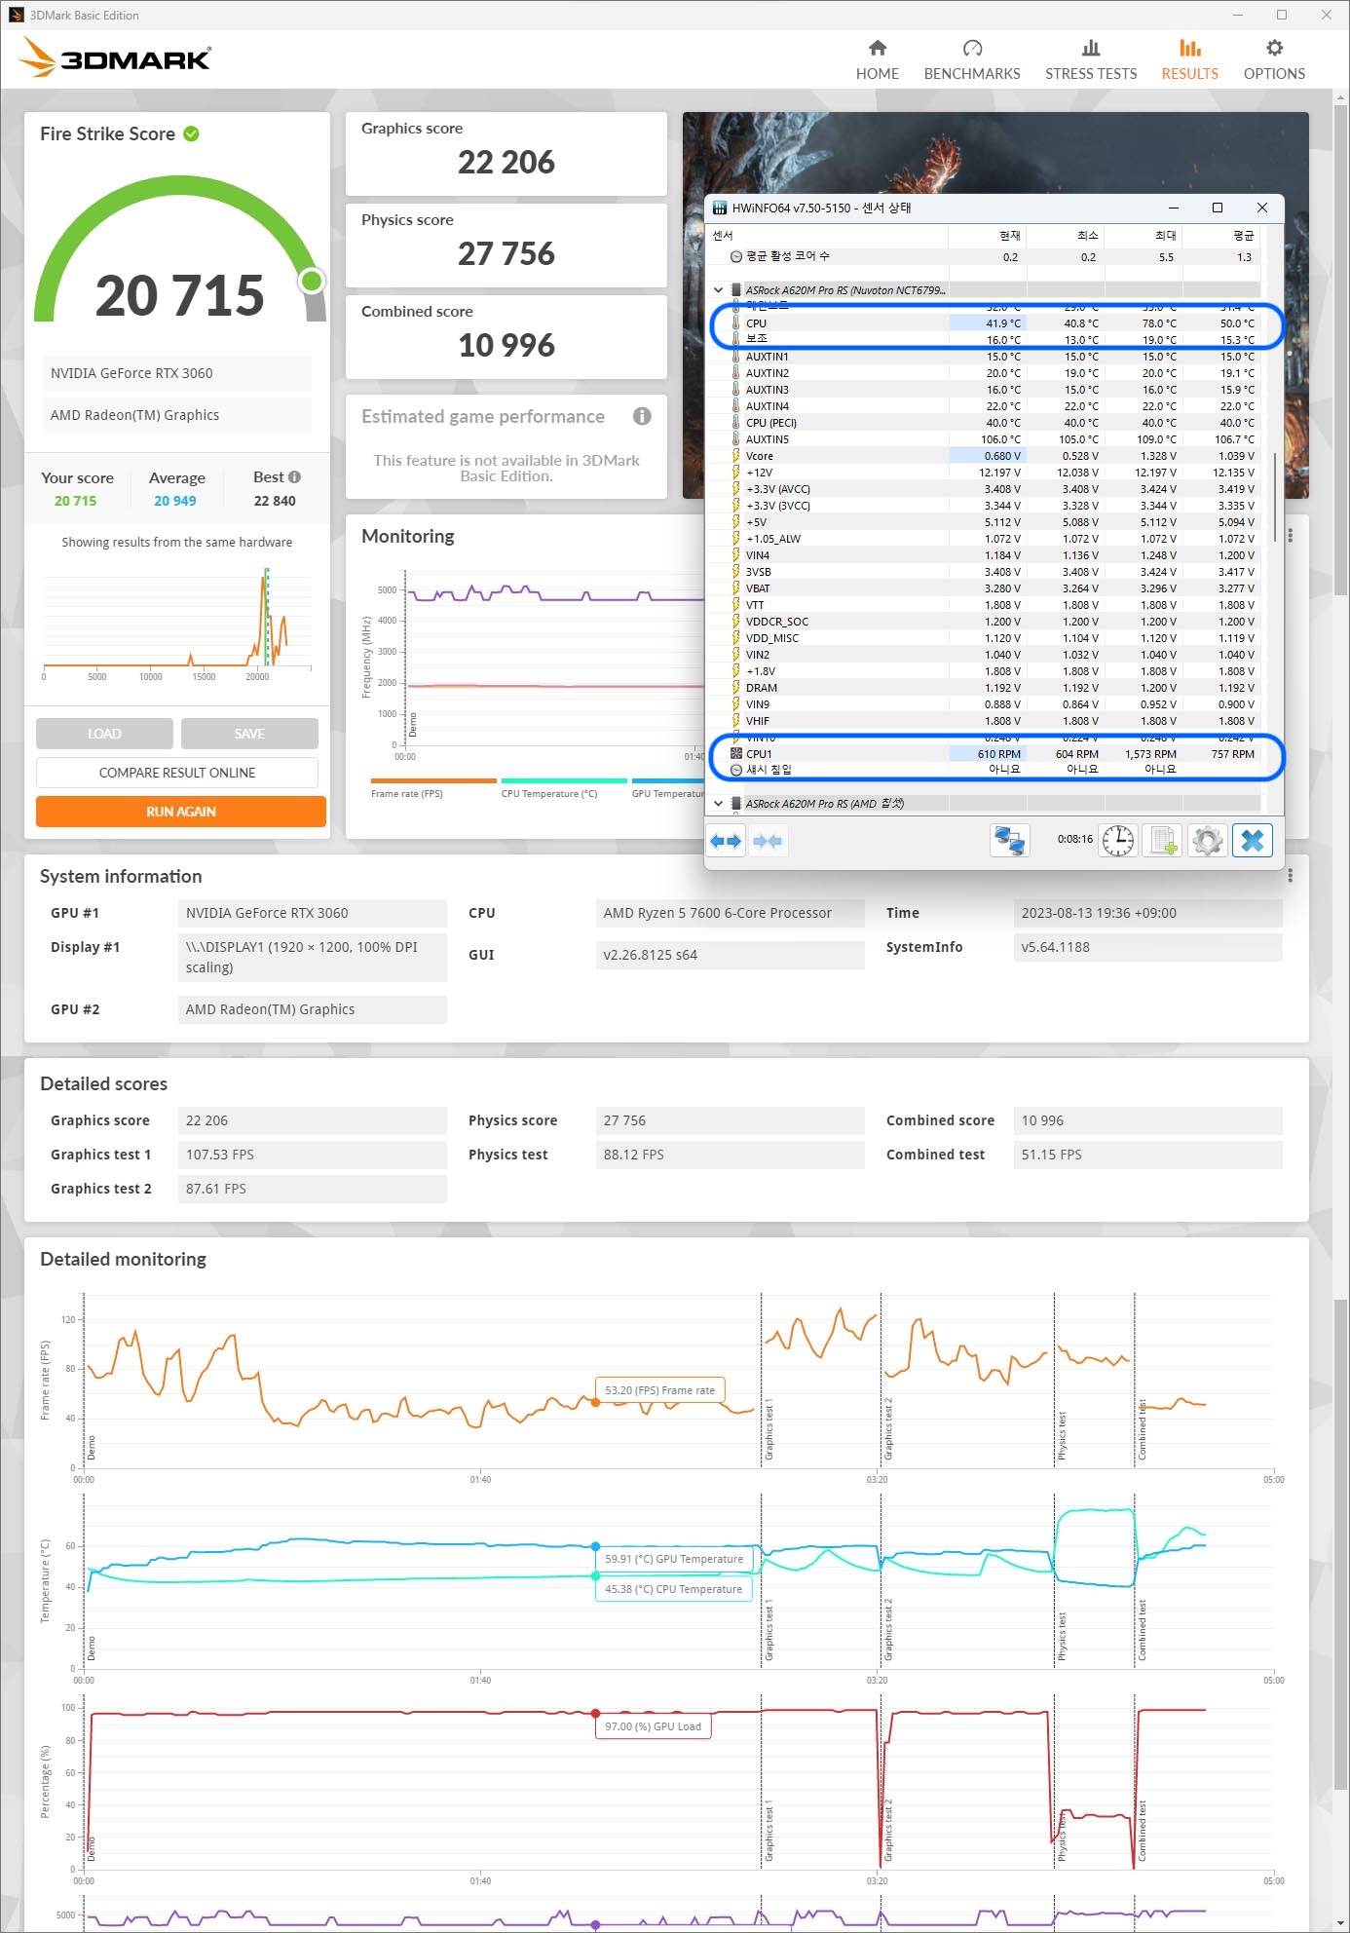Viewport: 1350px width, 1933px height.
Task: Click the 3DMark title bar app icon
Action: (16, 15)
